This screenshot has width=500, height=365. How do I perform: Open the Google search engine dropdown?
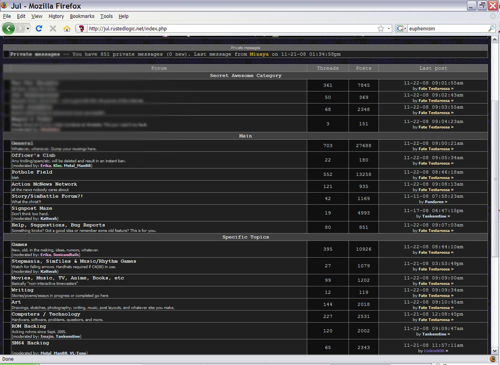[401, 28]
